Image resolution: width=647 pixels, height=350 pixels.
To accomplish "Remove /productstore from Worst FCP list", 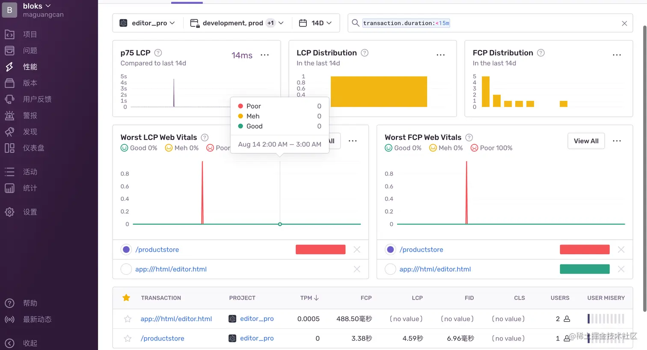I will (621, 250).
